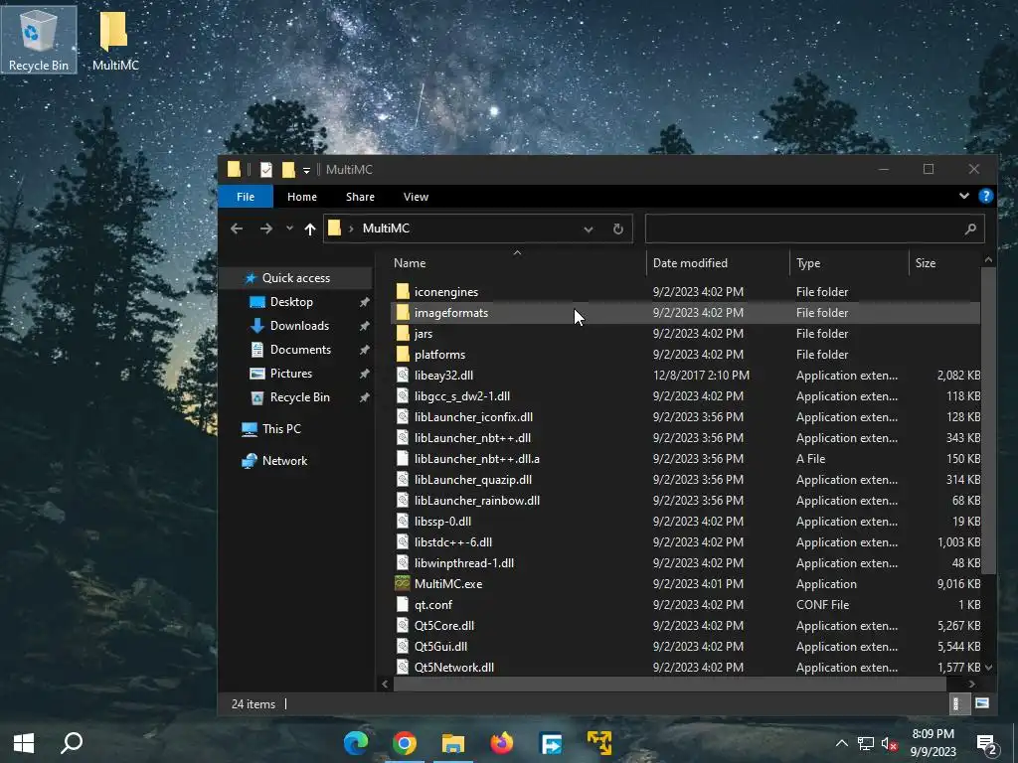This screenshot has width=1018, height=763.
Task: Expand address bar history dropdown
Action: point(589,229)
